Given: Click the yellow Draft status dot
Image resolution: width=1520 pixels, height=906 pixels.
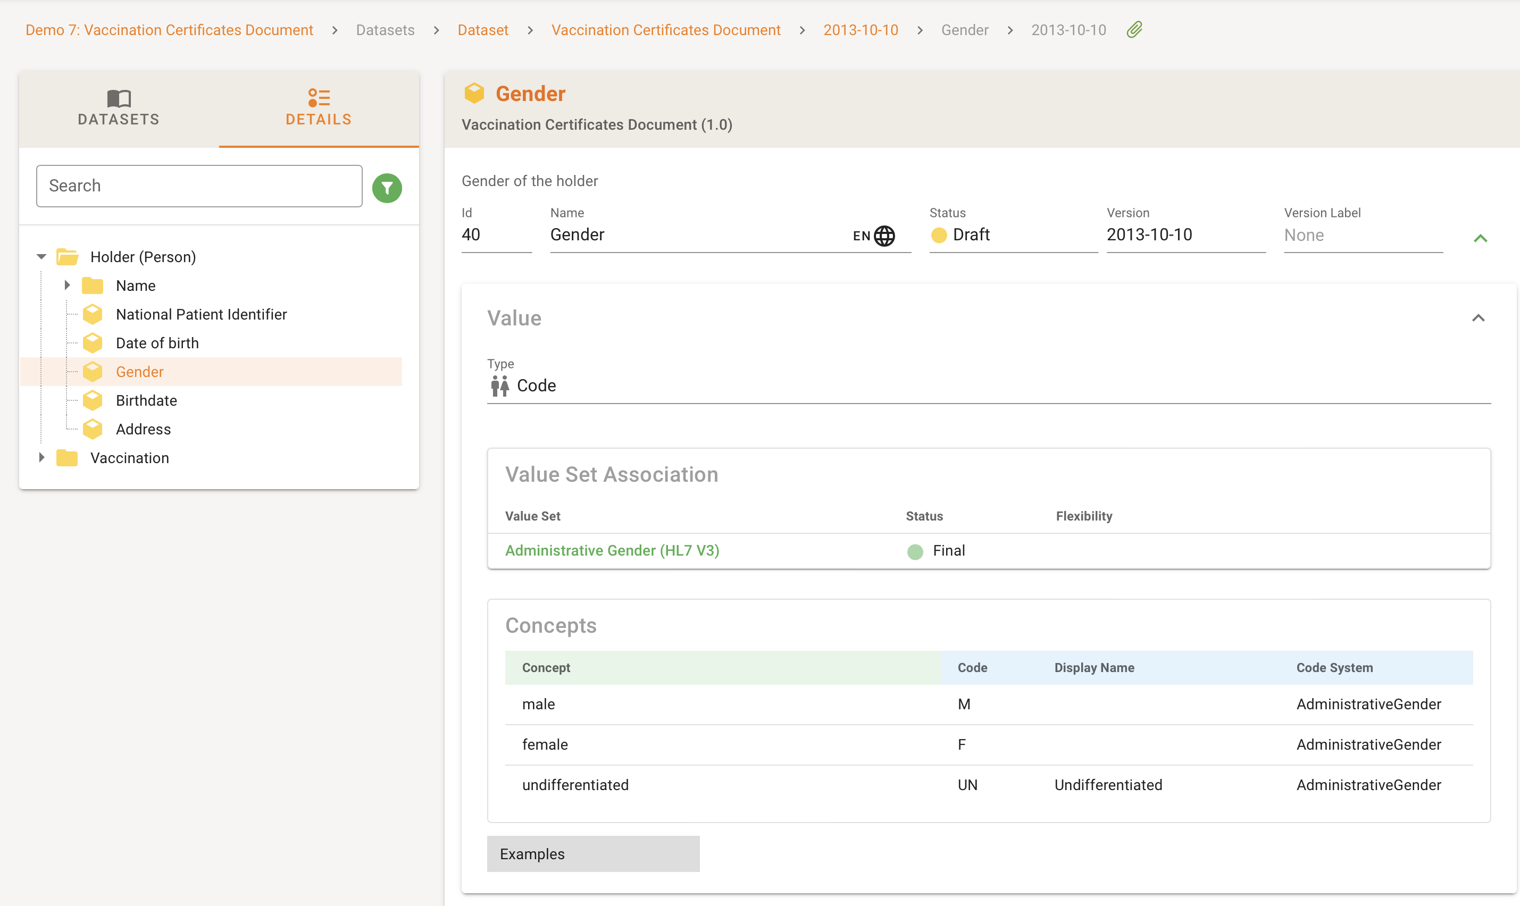Looking at the screenshot, I should [939, 236].
